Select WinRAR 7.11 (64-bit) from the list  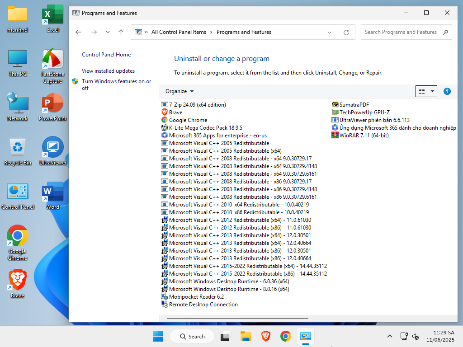[364, 136]
